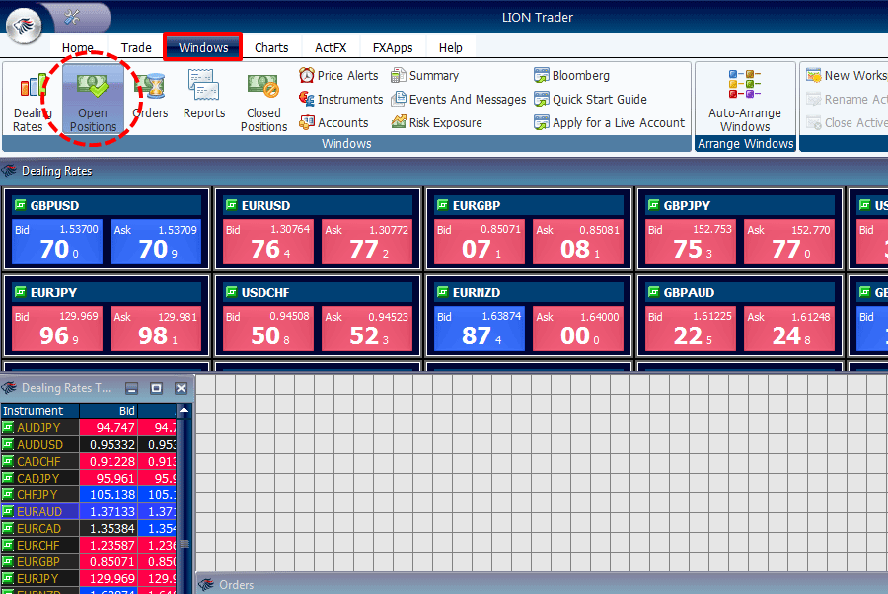Screen dimensions: 888x594
Task: Click Auto-Arrange Windows
Action: [x=745, y=101]
